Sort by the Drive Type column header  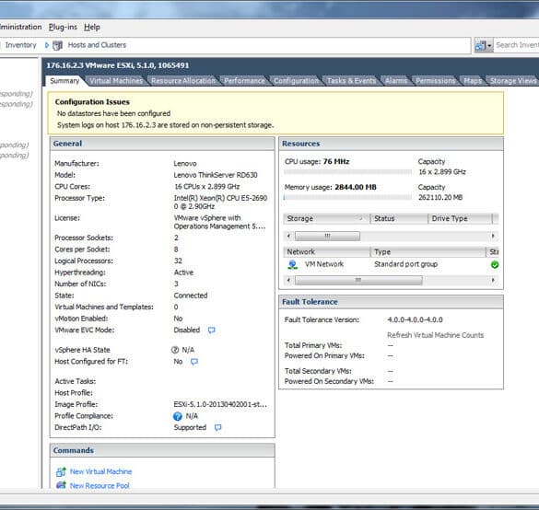(460, 219)
